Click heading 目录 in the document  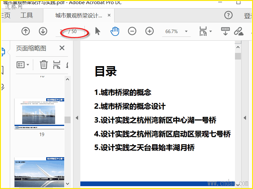tap(106, 71)
